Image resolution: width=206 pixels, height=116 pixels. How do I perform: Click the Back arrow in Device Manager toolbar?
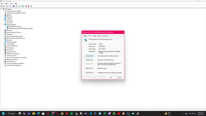[x=1, y=6]
